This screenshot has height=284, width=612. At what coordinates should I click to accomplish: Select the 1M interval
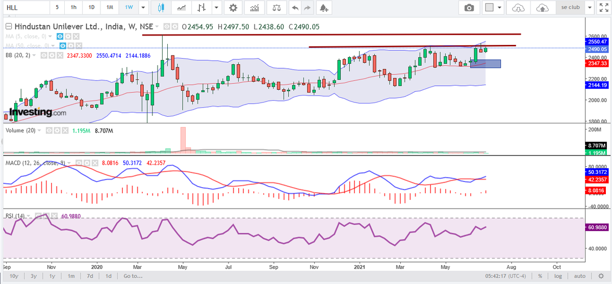tap(110, 8)
